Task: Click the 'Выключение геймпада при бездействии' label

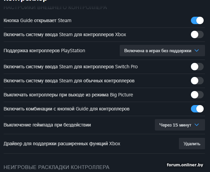Action: click(x=47, y=125)
